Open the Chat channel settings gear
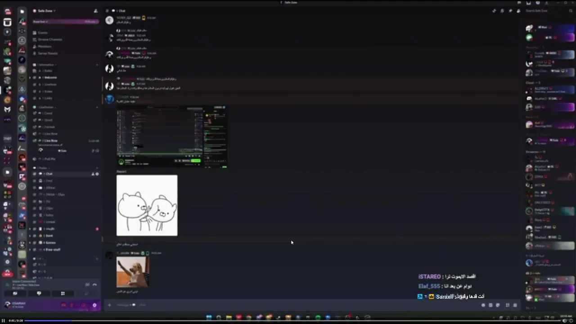This screenshot has height=324, width=576. [x=97, y=174]
